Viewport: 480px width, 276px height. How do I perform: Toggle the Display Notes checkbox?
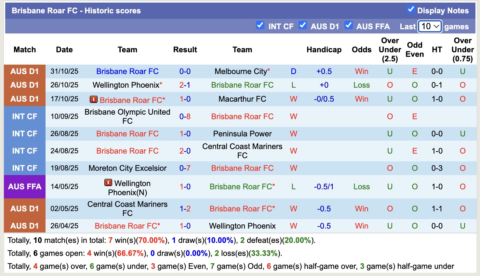pos(411,10)
